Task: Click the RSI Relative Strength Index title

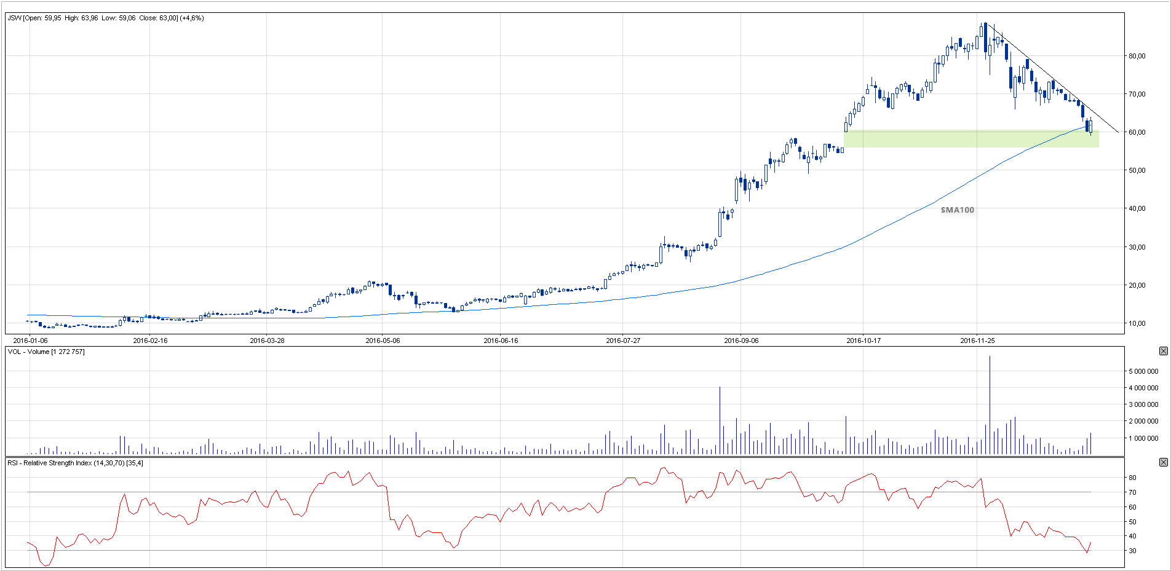Action: tap(75, 463)
